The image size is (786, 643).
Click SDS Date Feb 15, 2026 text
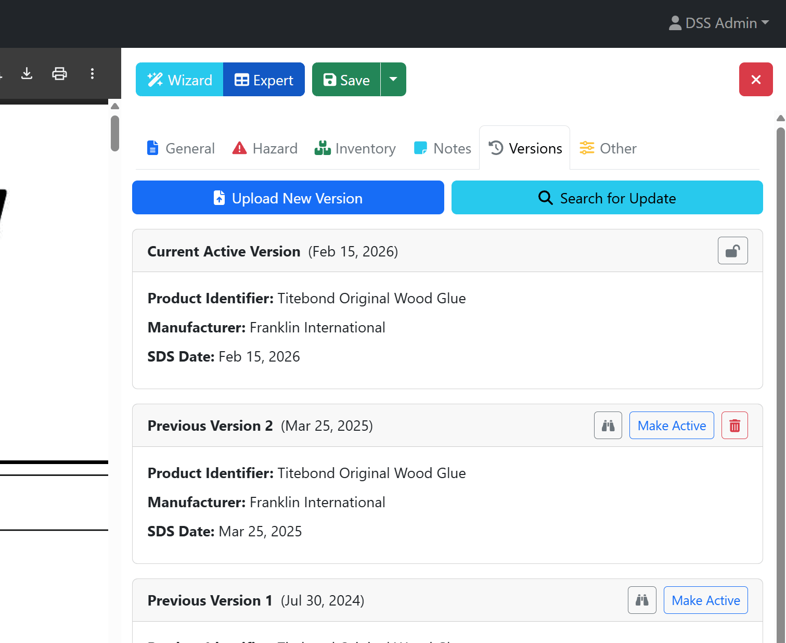click(x=224, y=356)
